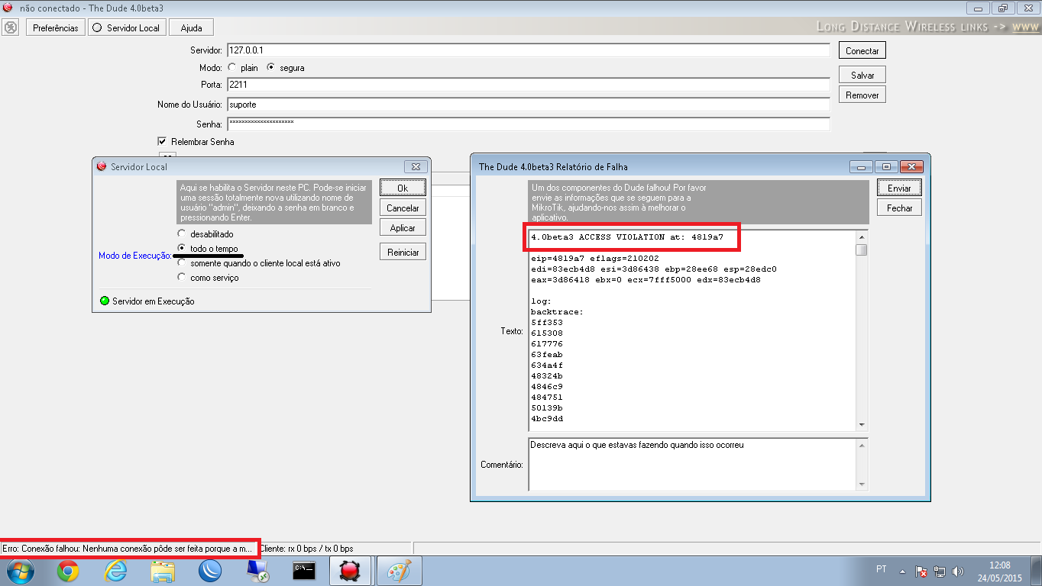Open Remote Desktop Connection from the taskbar

[257, 571]
